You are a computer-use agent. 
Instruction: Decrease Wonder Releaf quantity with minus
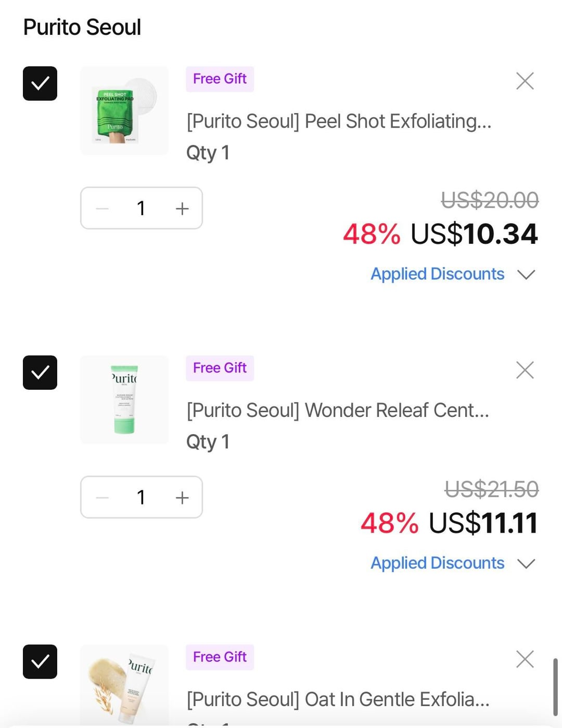103,498
